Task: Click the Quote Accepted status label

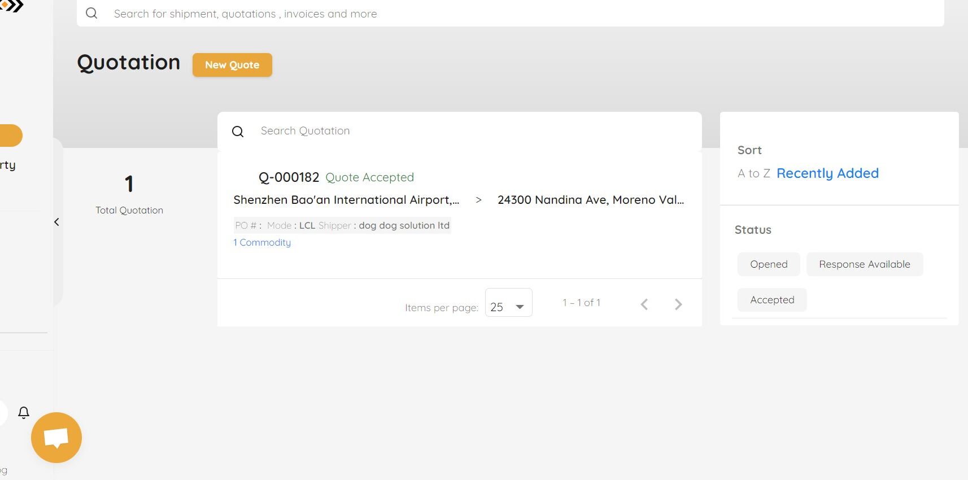Action: point(370,177)
